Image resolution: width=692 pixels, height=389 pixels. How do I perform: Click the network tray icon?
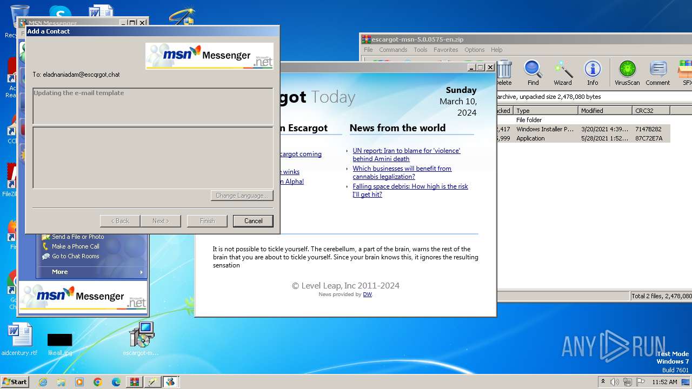627,382
